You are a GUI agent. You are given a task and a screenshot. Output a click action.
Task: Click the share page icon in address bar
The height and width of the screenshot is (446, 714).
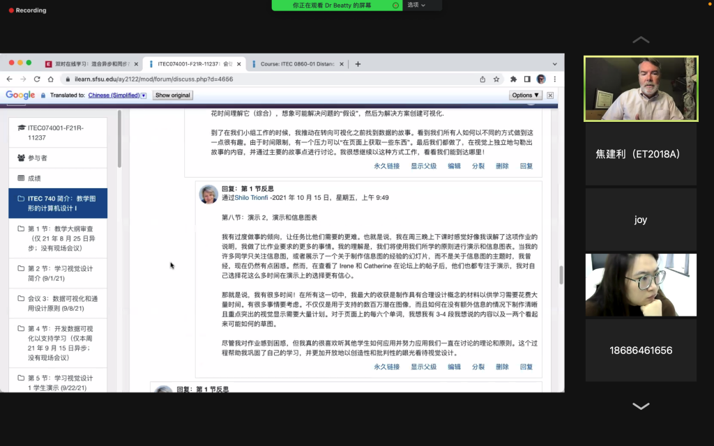pyautogui.click(x=483, y=79)
